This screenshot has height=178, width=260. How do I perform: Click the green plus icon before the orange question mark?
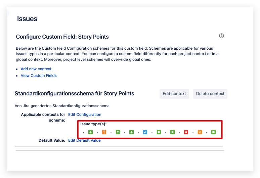coord(90,132)
